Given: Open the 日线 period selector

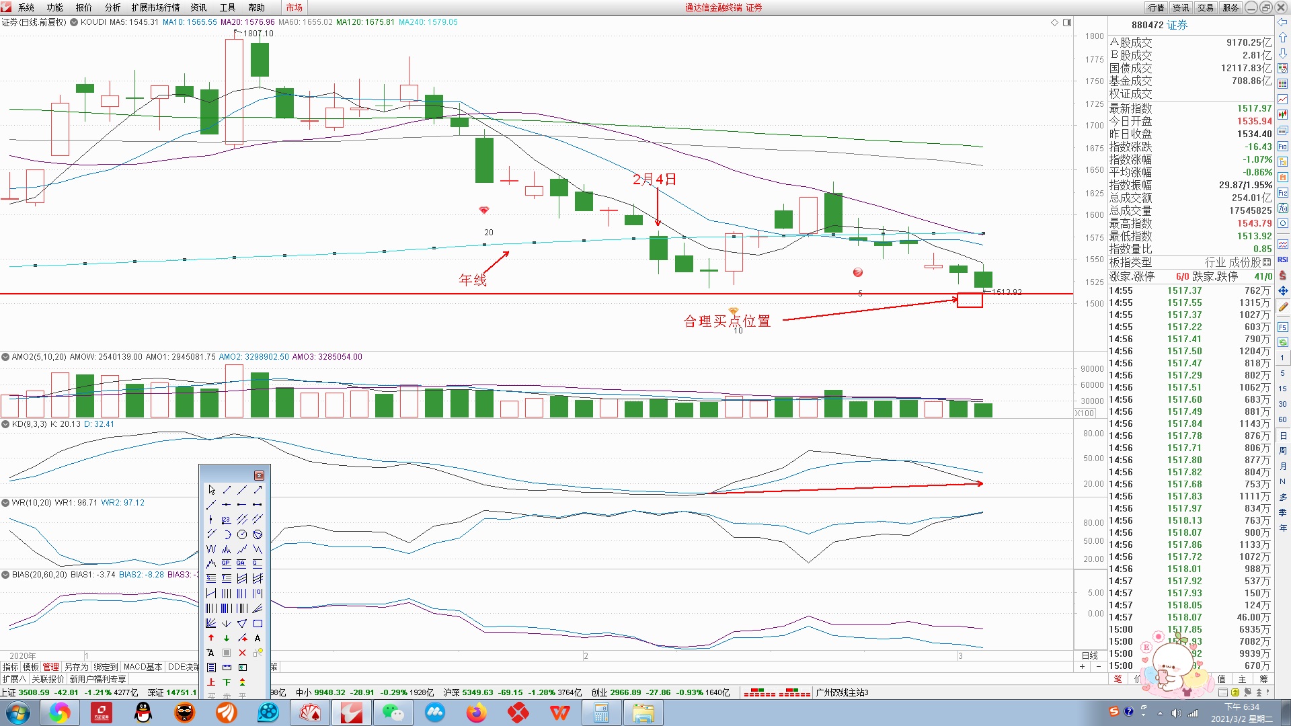Looking at the screenshot, I should tap(1089, 655).
